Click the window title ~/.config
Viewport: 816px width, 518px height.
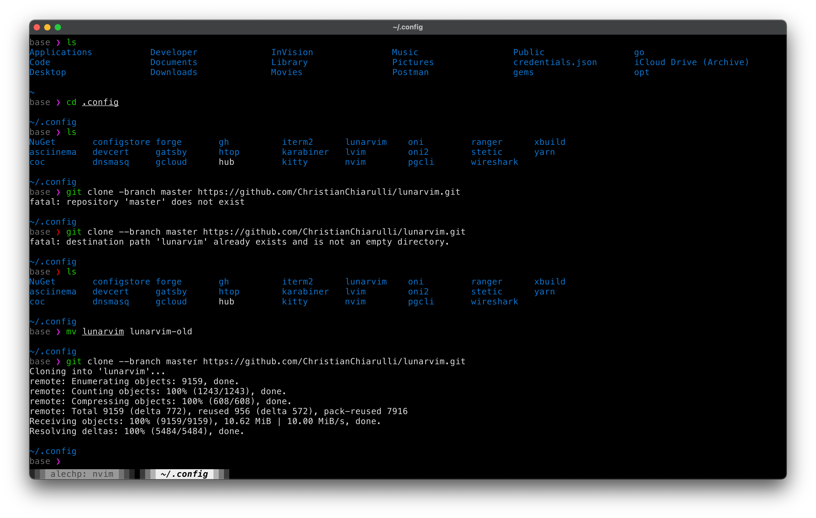coord(408,27)
